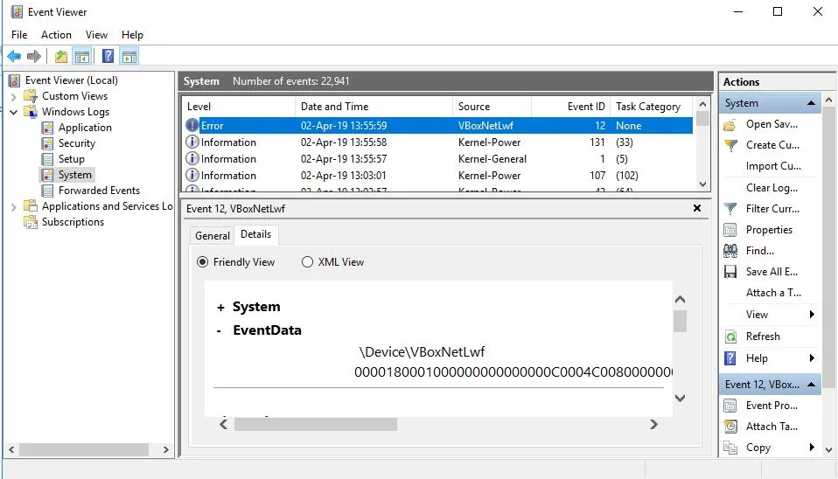Expand the System node in details

tap(220, 308)
